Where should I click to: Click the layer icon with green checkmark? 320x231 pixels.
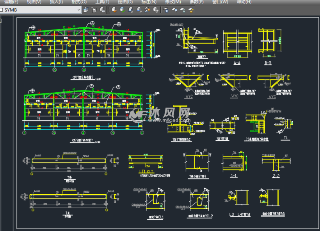pyautogui.click(x=122, y=10)
